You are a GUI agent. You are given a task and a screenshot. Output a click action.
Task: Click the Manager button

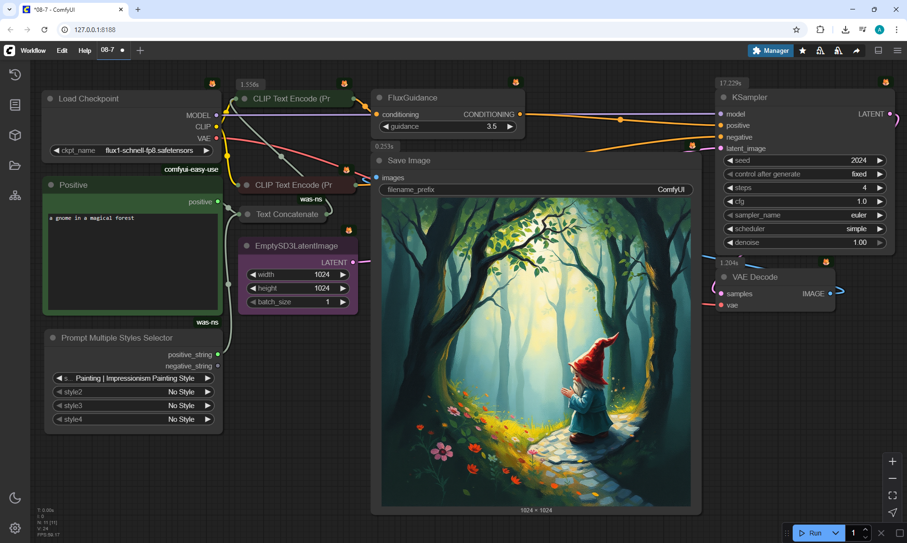pos(770,50)
